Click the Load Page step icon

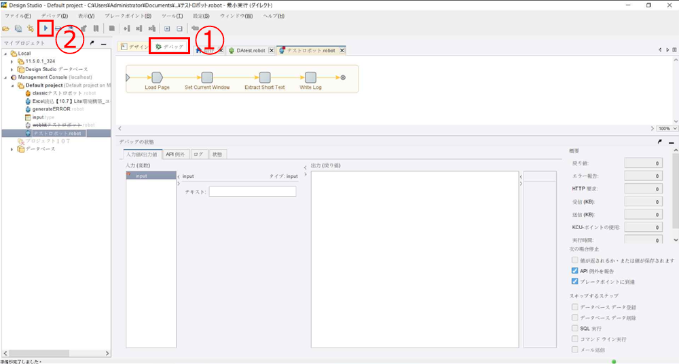coord(158,77)
